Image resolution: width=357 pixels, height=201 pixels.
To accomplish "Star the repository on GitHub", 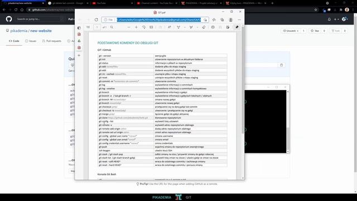I will [315, 31].
